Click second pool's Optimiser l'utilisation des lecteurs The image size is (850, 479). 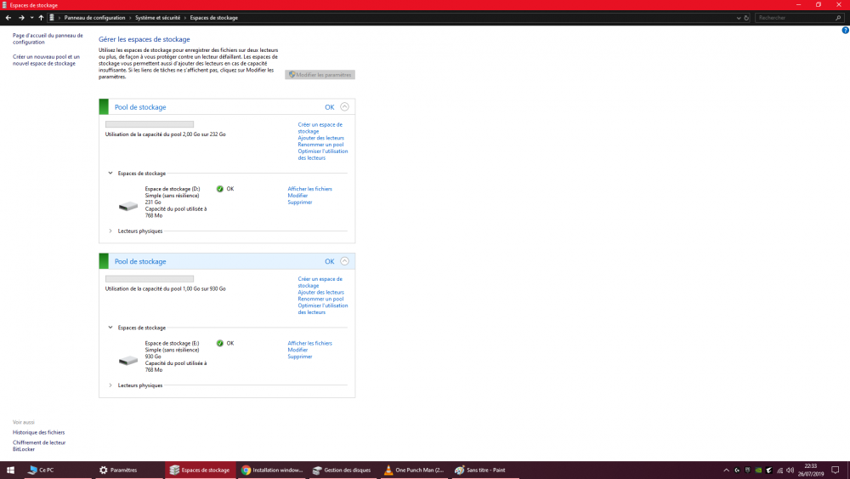322,309
